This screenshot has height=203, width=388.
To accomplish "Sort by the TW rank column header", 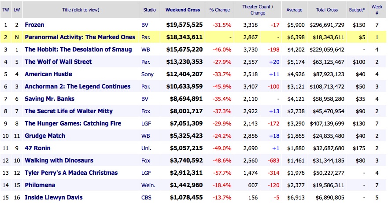I will click(x=6, y=10).
